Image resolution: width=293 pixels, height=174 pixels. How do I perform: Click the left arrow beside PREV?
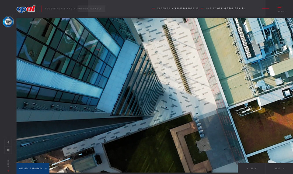pos(248,168)
